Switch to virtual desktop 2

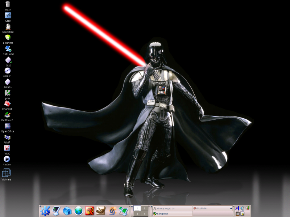coord(145,208)
